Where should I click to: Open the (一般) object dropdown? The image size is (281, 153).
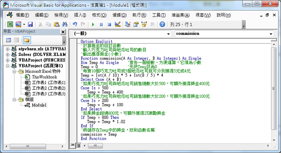point(168,34)
